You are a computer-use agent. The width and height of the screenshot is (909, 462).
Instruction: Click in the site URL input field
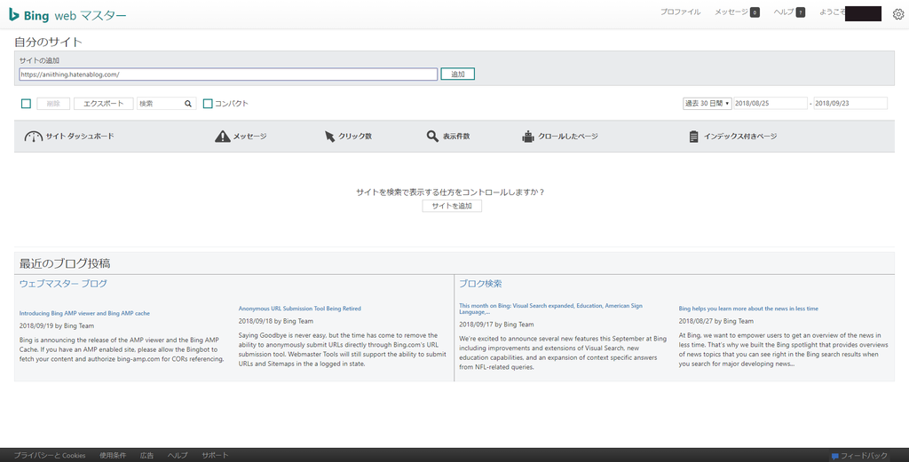point(228,74)
